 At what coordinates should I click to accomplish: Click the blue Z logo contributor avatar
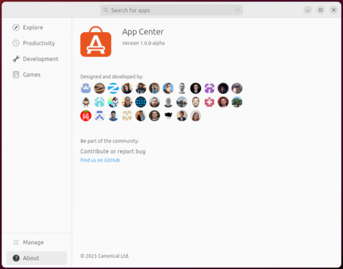pos(113,88)
